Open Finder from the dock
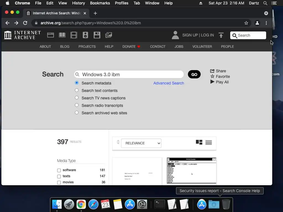The width and height of the screenshot is (283, 212). pos(57,205)
